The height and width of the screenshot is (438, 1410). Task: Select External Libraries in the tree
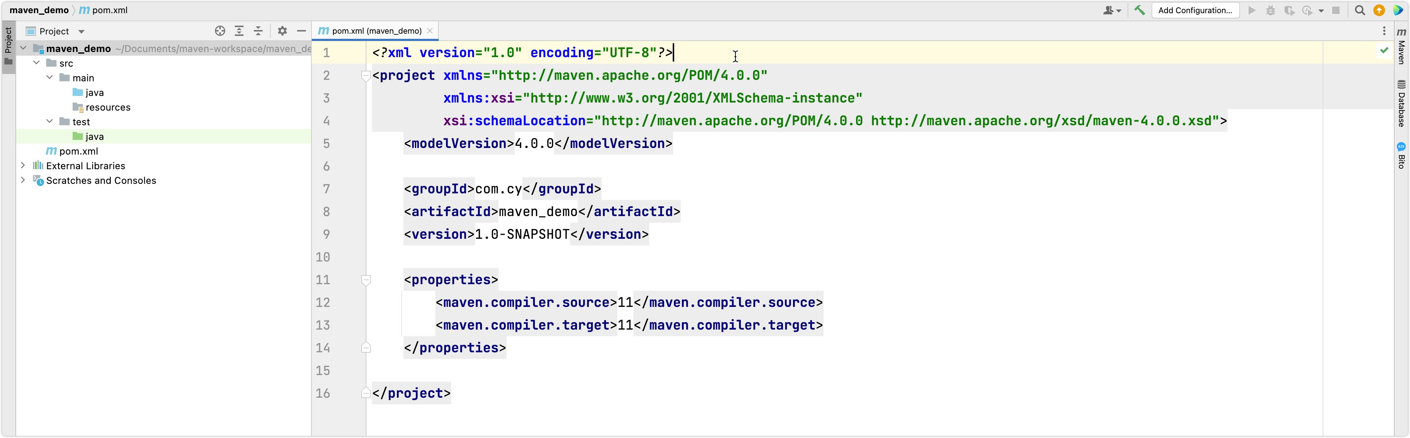click(x=79, y=166)
